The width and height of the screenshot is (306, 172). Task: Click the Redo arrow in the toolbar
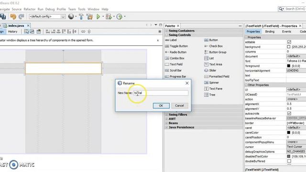coord(21,17)
